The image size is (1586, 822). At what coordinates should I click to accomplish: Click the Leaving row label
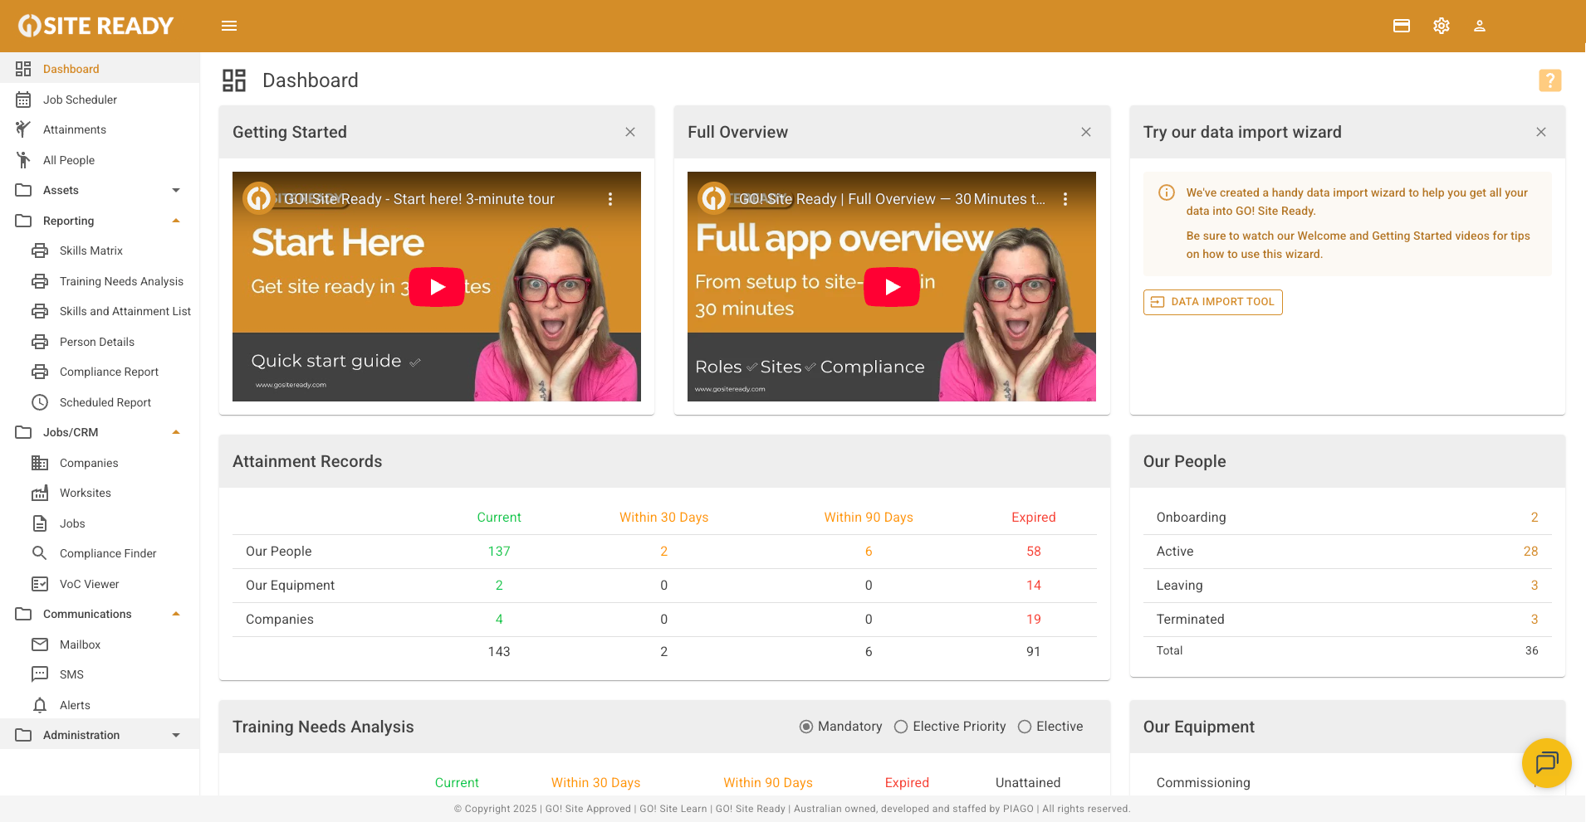coord(1179,586)
